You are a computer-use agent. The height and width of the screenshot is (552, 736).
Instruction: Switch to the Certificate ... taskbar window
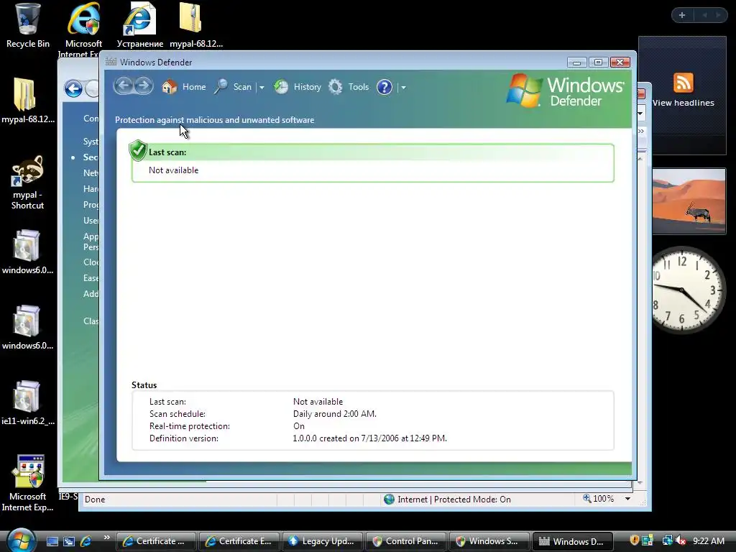tap(156, 541)
